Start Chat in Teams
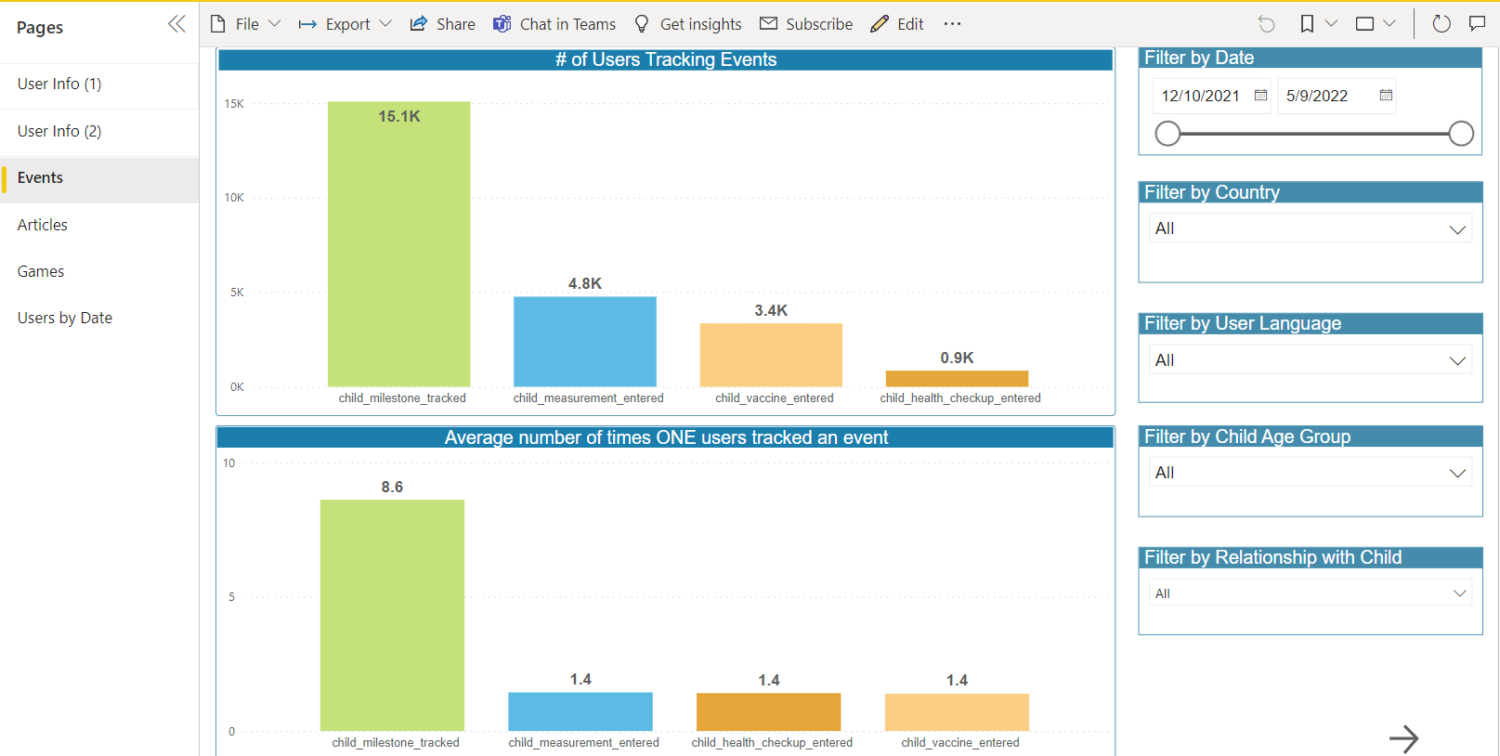 click(554, 24)
